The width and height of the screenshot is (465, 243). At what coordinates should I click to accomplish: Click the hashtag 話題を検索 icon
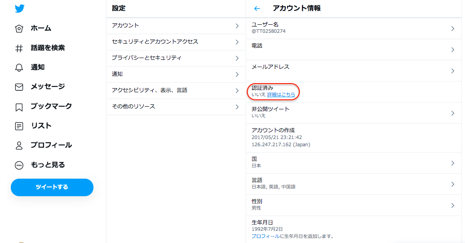pyautogui.click(x=19, y=48)
